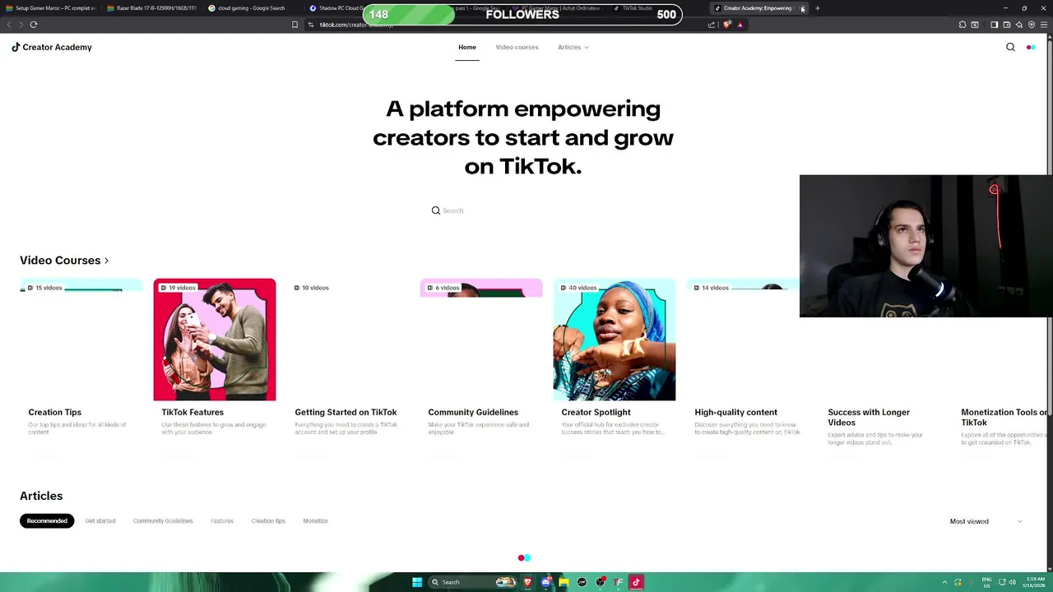The height and width of the screenshot is (592, 1053).
Task: Filter articles by Community Guidelines
Action: click(x=163, y=521)
